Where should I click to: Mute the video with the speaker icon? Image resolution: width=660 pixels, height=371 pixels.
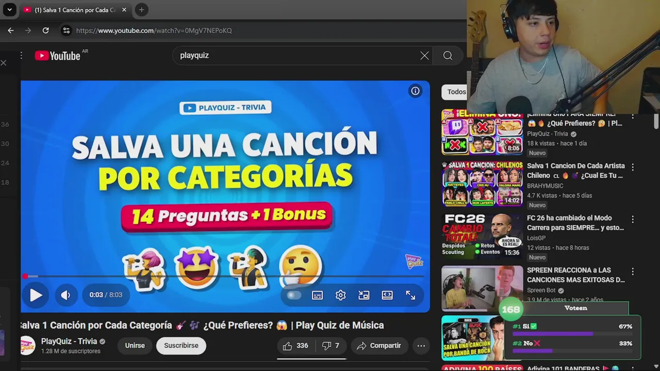click(x=65, y=295)
